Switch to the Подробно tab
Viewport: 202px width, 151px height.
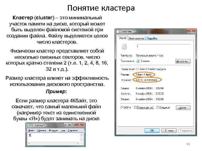[152, 38]
